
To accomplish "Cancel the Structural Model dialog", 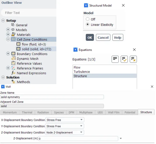I will pyautogui.click(x=103, y=38).
